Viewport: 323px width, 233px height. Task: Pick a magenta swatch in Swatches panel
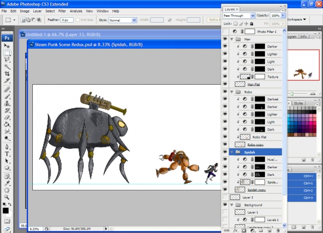tap(311, 123)
